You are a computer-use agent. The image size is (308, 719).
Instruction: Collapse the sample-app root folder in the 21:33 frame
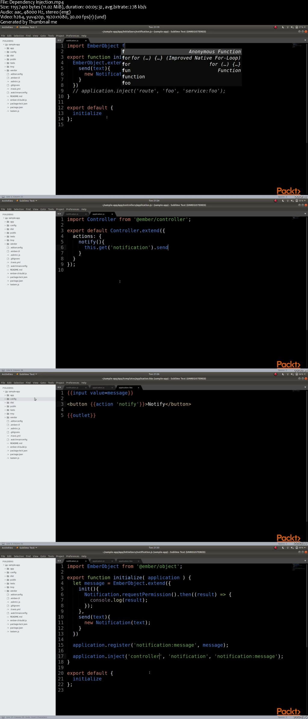tap(4, 565)
